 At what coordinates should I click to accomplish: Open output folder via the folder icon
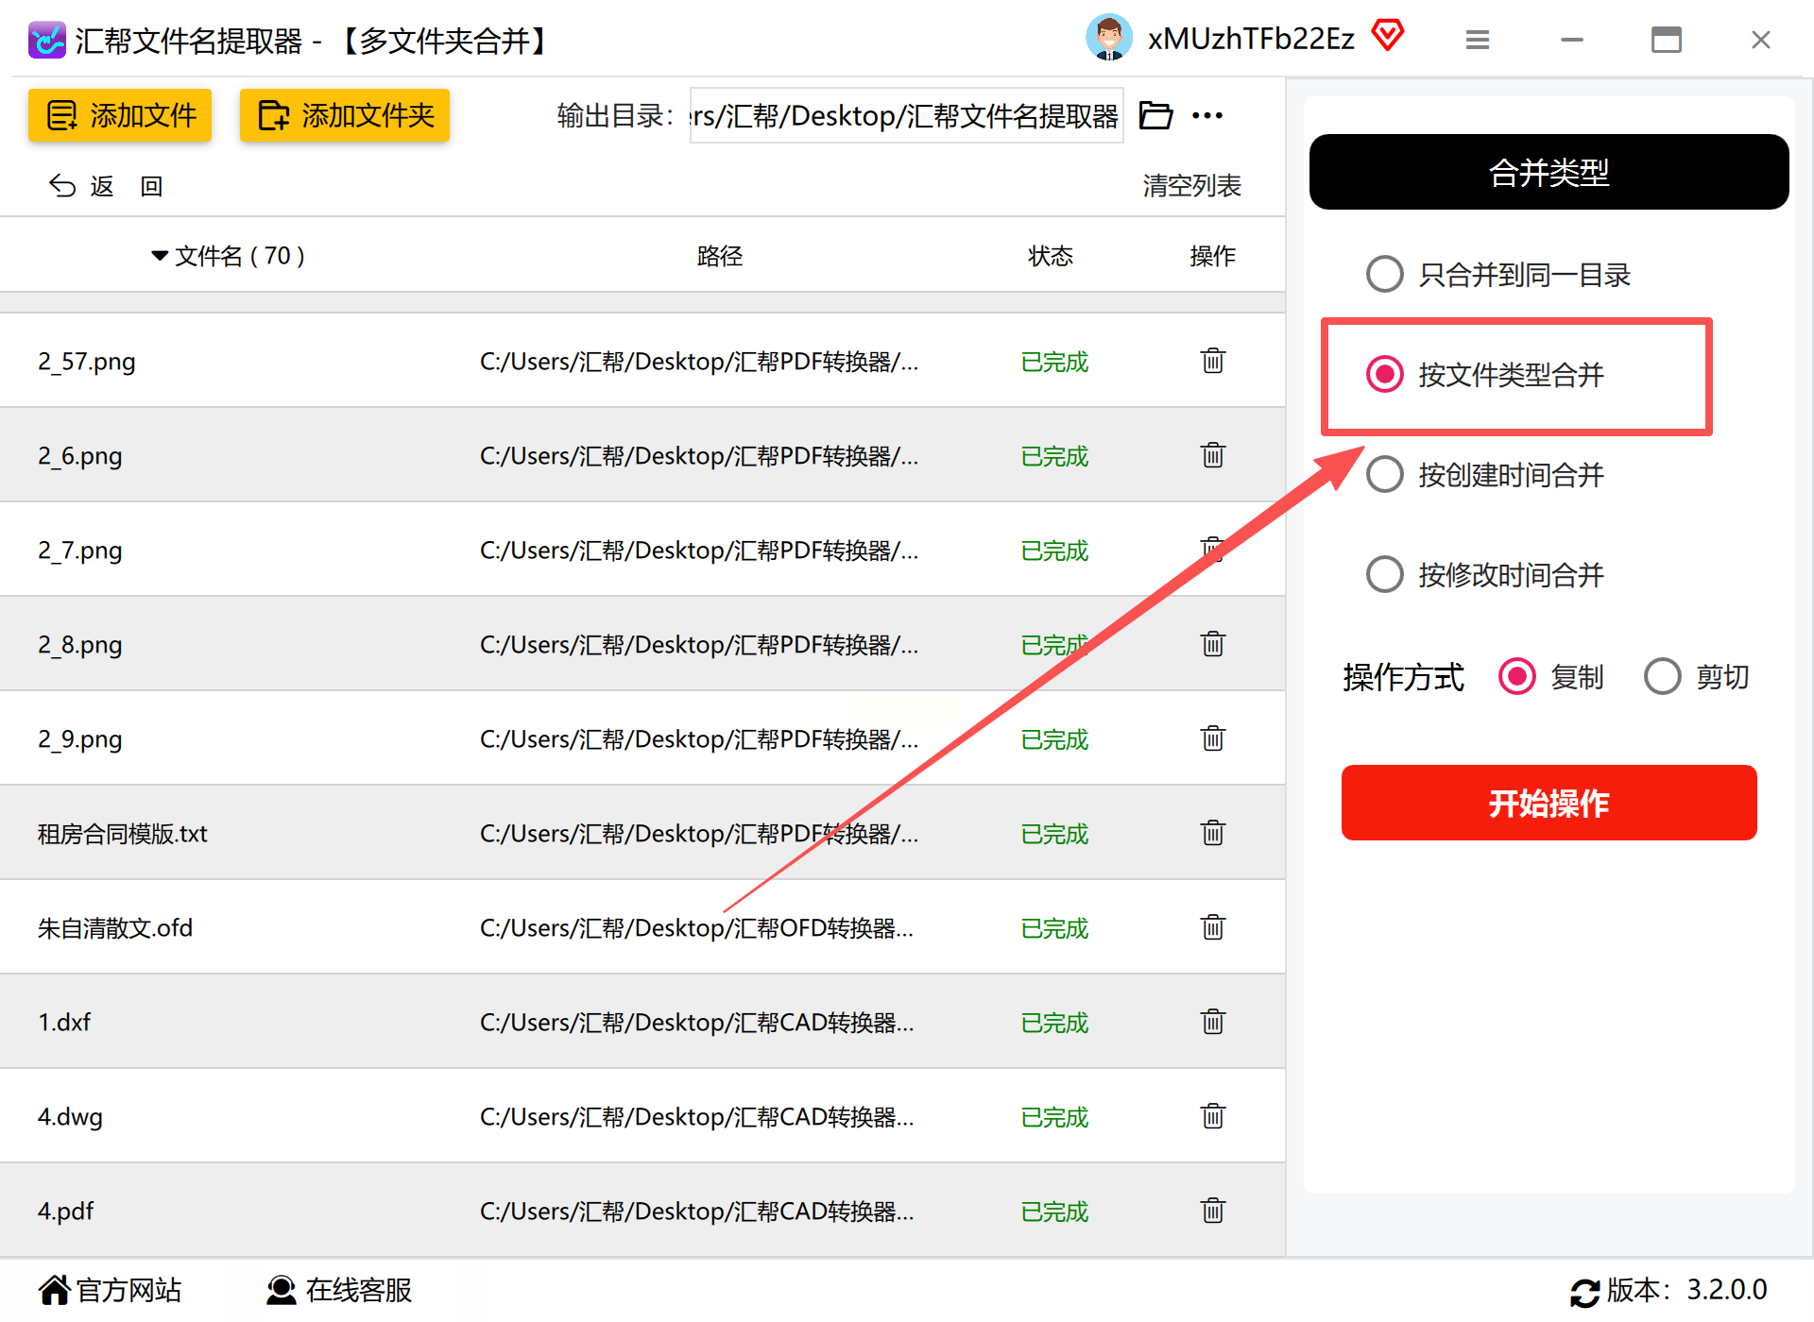(1155, 115)
